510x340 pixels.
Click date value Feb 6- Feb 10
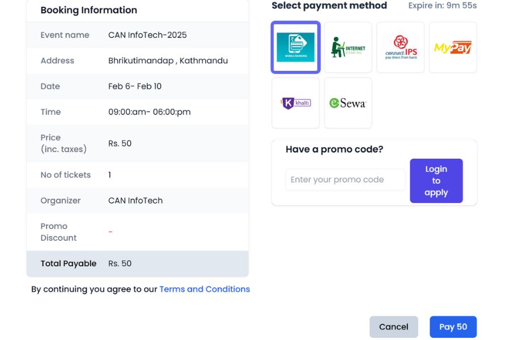[x=135, y=86]
